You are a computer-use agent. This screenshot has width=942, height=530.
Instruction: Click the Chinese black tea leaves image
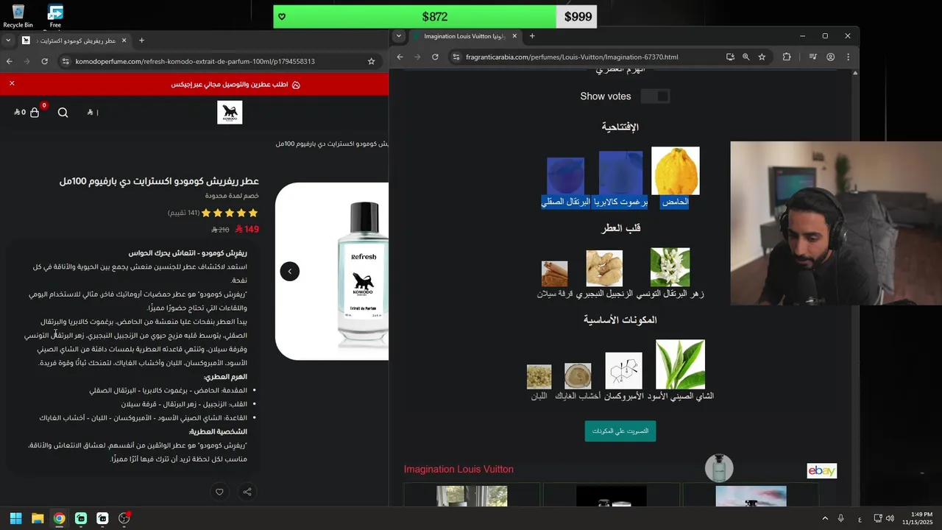pos(680,364)
